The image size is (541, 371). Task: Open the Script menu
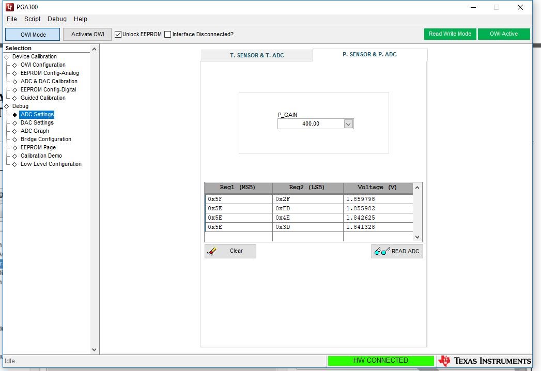[33, 19]
